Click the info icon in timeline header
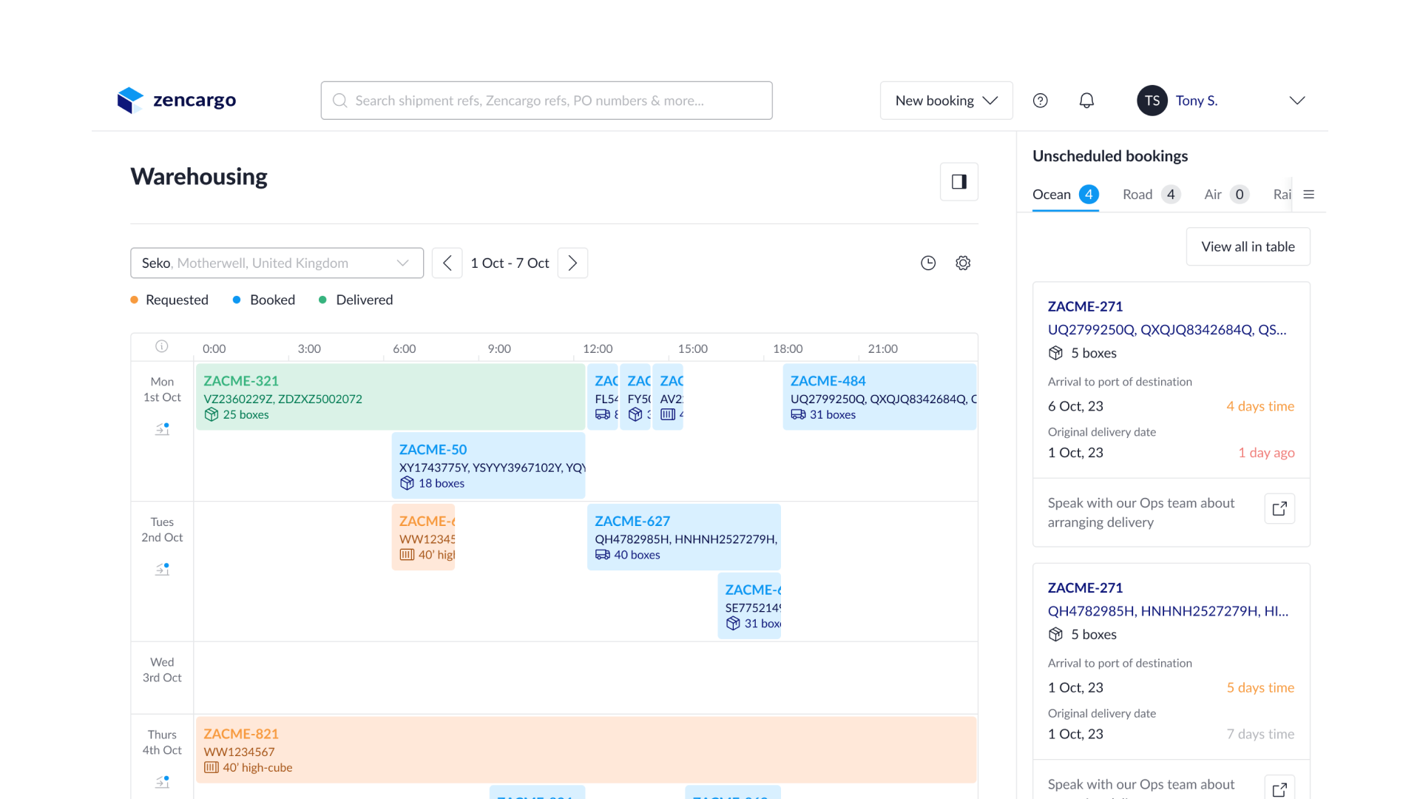Screen dimensions: 1420x799 point(161,346)
